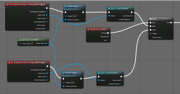Image resolution: width=180 pixels, height=94 pixels.
Task: Click the Player Index value field
Action: pyautogui.click(x=32, y=44)
